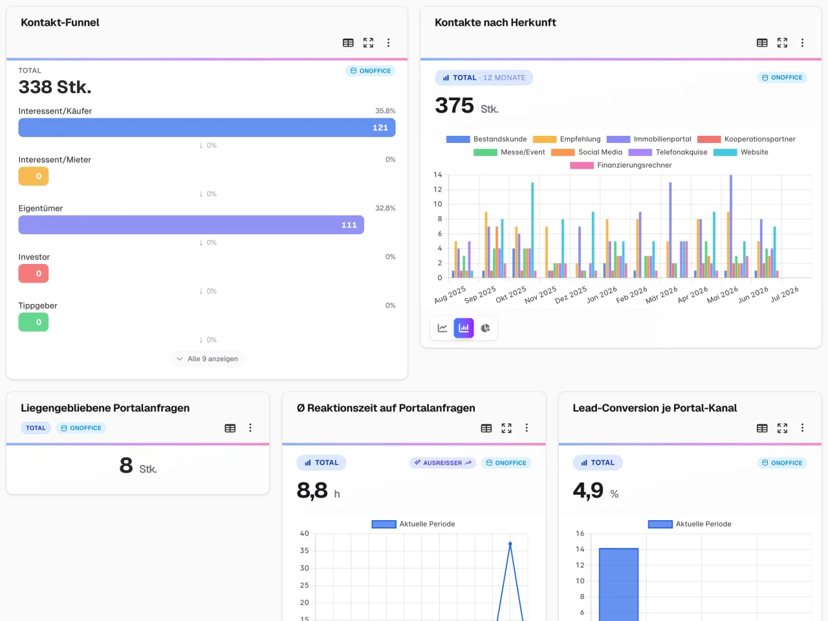Switch Kontakte nach Herkunft to pie chart

click(x=485, y=328)
